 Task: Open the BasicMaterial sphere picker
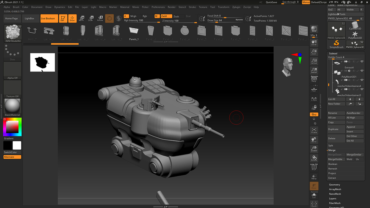(x=12, y=107)
